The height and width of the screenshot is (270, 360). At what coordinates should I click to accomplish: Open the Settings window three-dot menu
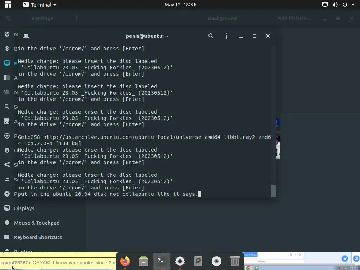[76, 18]
